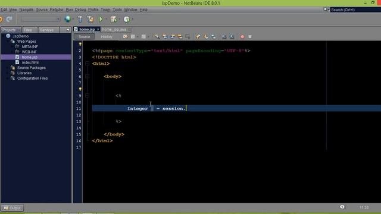381x214 pixels.
Task: Click the Shift Line Left icon
Action: (x=224, y=37)
